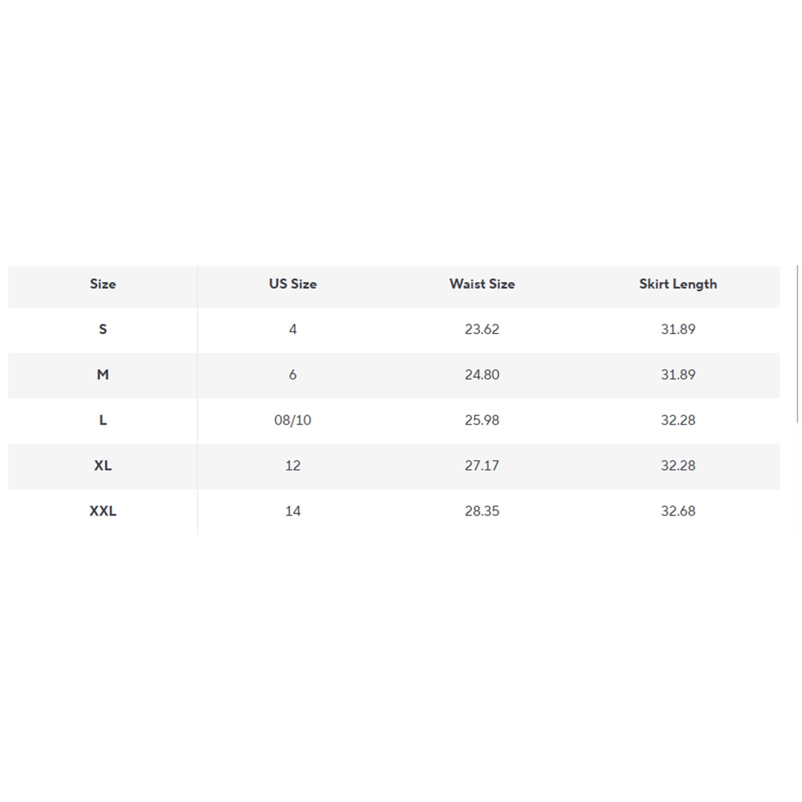Click waist value 23.62
The height and width of the screenshot is (802, 802).
click(482, 329)
